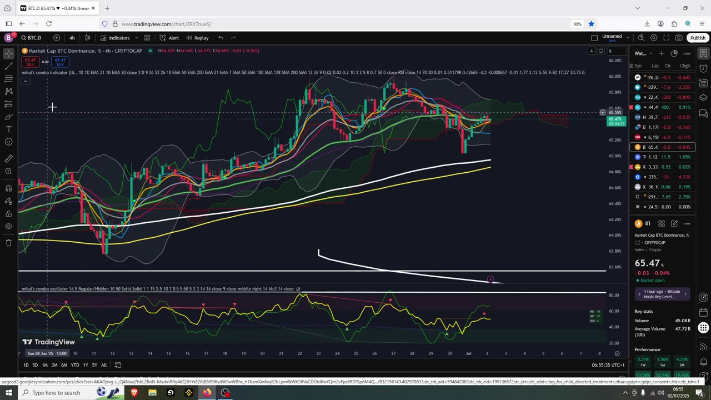Open the forecasting and measurement tools
The image size is (711, 400).
click(x=9, y=104)
